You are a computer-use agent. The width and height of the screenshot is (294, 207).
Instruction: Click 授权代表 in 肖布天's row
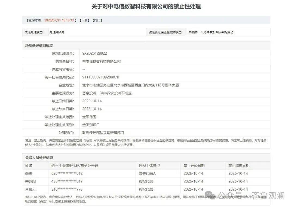pyautogui.click(x=146, y=189)
